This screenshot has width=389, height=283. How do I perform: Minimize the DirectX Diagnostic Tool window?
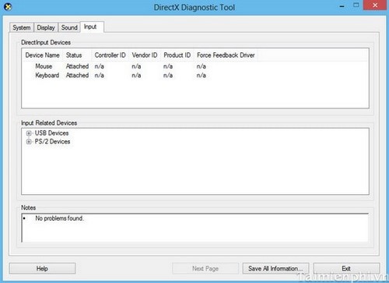[x=342, y=6]
